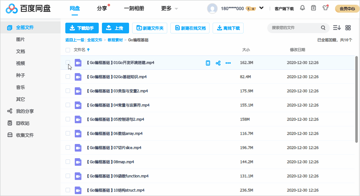
Task: Open the task list clipboard icon
Action: (313, 8)
